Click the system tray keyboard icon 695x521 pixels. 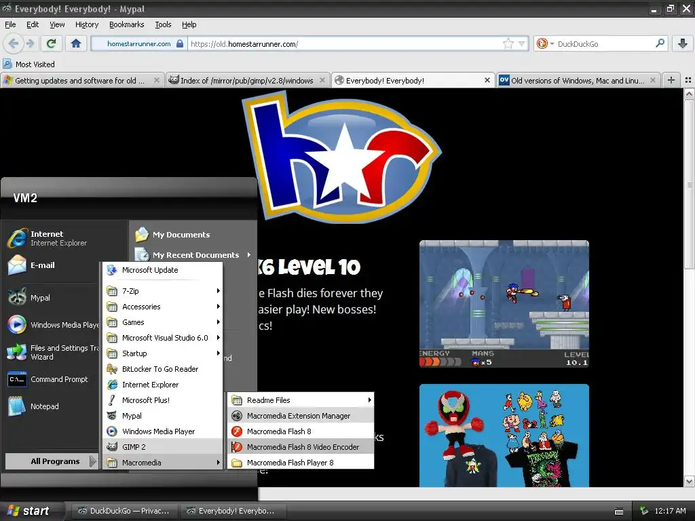pos(619,512)
